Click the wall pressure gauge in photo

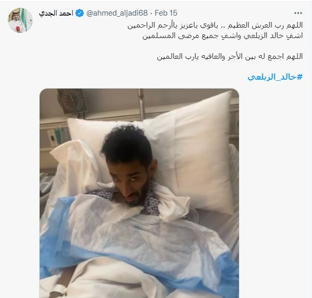(72, 101)
